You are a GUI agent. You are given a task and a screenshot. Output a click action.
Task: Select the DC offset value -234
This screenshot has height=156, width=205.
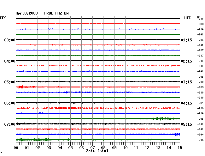200,103
